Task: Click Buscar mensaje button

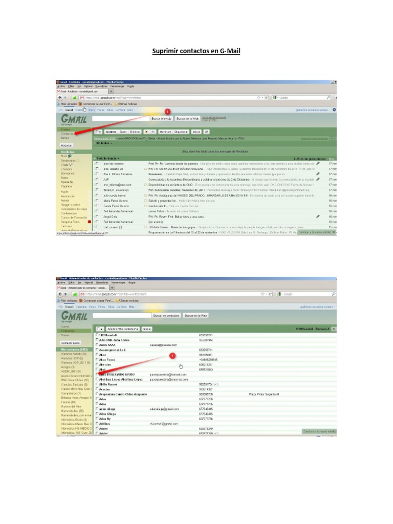Action: coord(161,119)
